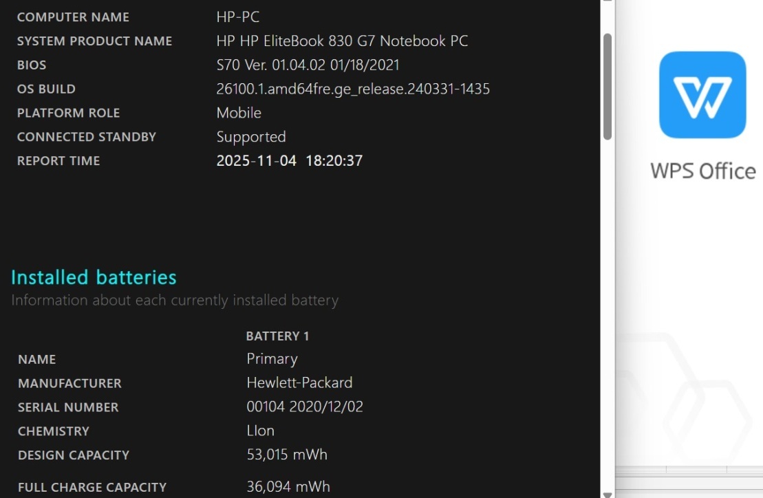The image size is (763, 498).
Task: Click the WPS Office logo icon
Action: click(x=702, y=95)
